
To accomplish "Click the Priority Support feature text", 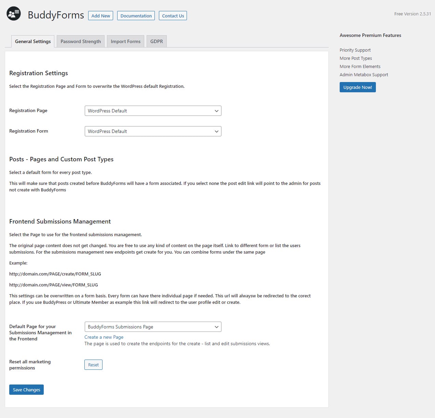I will pos(355,50).
